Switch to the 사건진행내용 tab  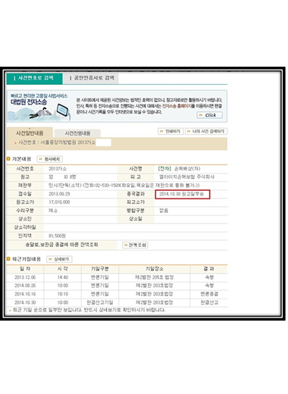tap(77, 133)
